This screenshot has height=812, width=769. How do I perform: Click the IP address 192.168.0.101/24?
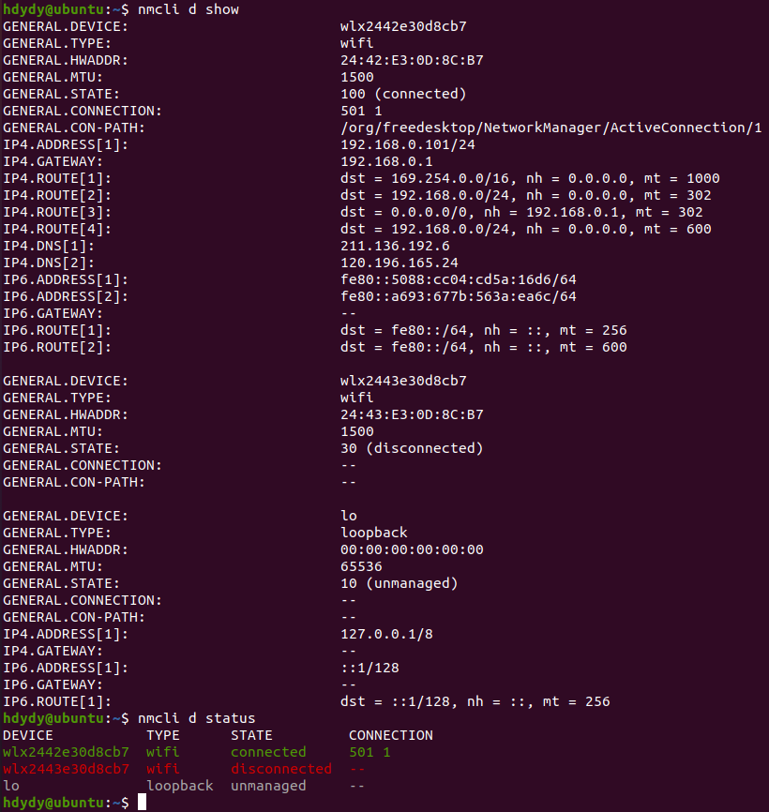pos(408,144)
